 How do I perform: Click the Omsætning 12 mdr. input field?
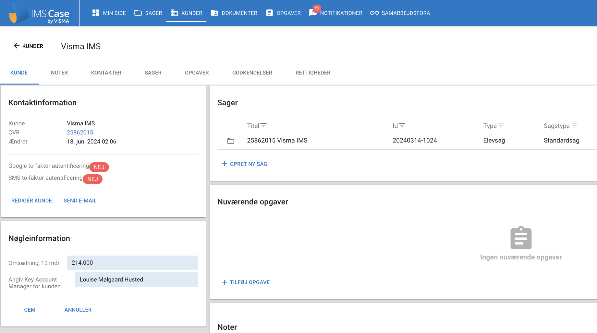132,263
